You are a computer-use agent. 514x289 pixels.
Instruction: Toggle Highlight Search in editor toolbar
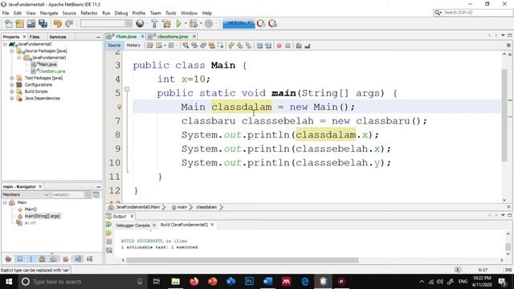coord(212,46)
